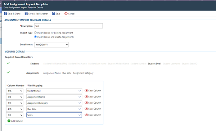This screenshot has height=131, width=216.
Task: Click Clear Column text for Assignment Category row
Action: coord(95,103)
